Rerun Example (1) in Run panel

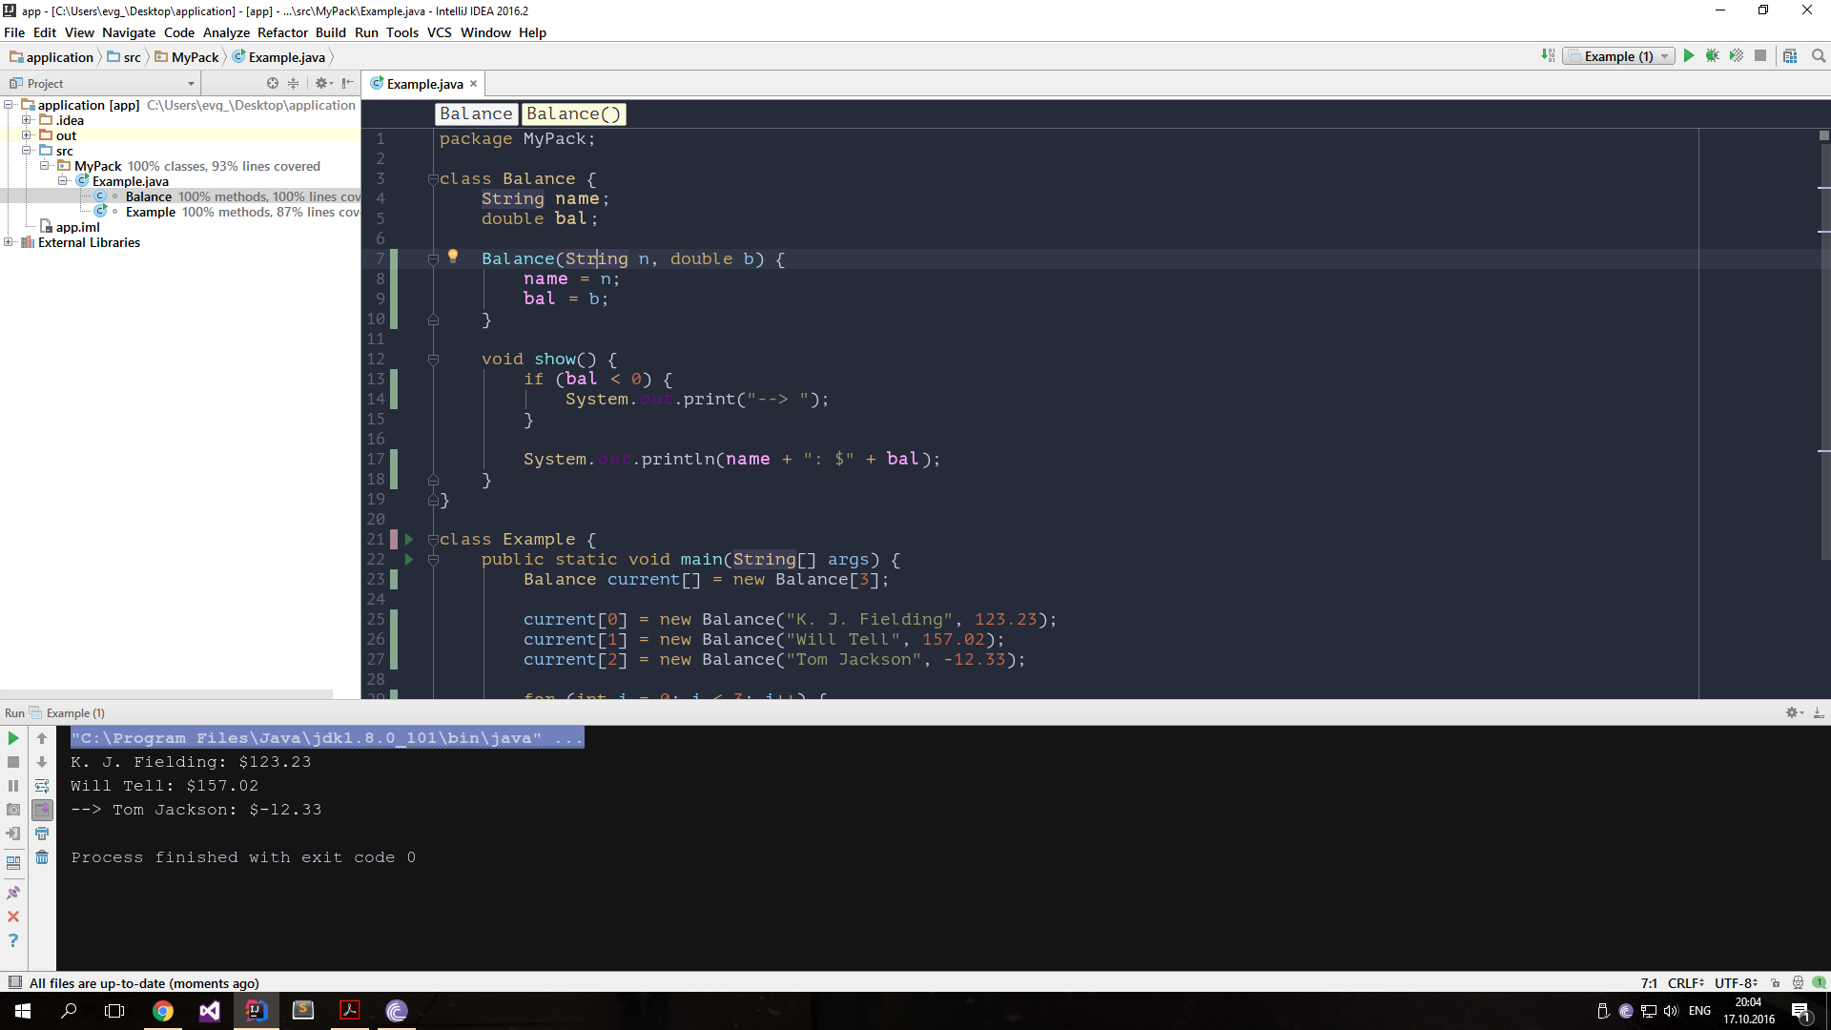pos(13,738)
